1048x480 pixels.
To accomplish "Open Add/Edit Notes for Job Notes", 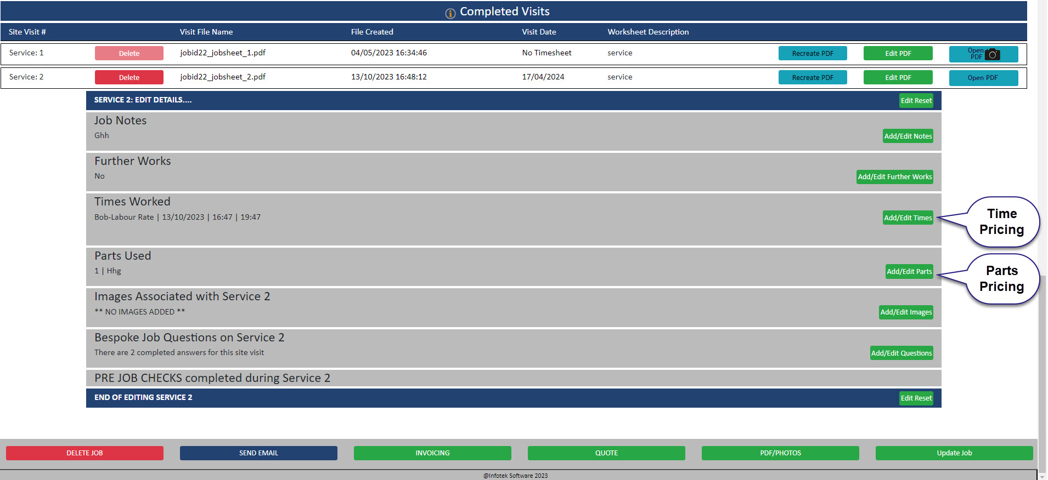I will (x=908, y=136).
